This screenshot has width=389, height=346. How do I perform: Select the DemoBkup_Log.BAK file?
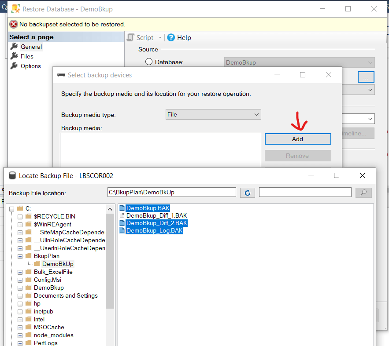pos(154,230)
